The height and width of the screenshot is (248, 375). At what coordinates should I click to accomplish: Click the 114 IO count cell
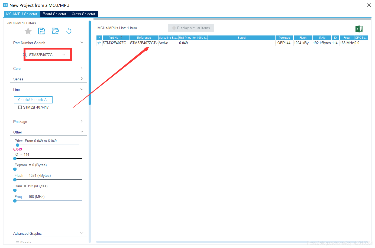[x=335, y=43]
